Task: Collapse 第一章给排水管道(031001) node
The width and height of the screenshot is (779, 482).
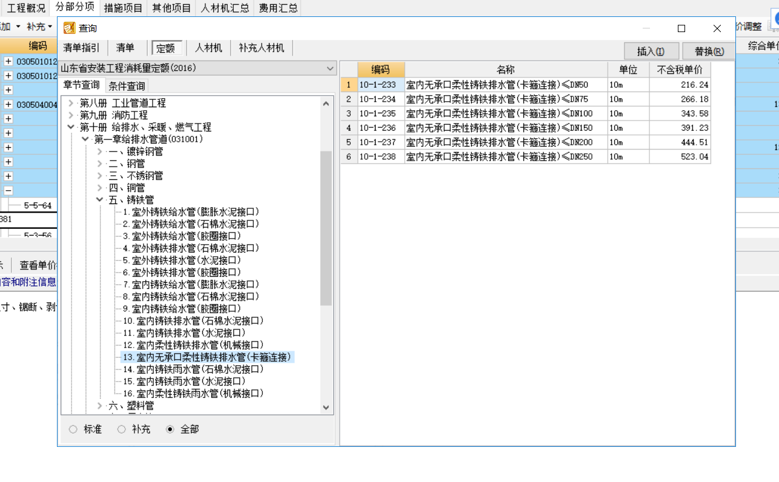Action: point(85,139)
